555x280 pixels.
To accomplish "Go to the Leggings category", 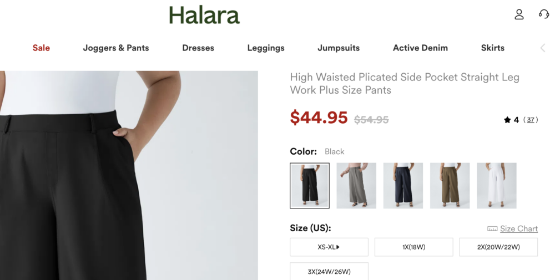I will click(x=266, y=48).
